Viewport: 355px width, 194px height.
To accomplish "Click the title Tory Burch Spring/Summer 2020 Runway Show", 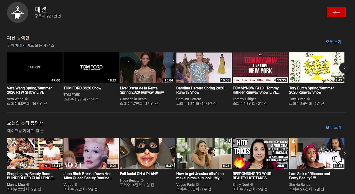I will 311,90.
